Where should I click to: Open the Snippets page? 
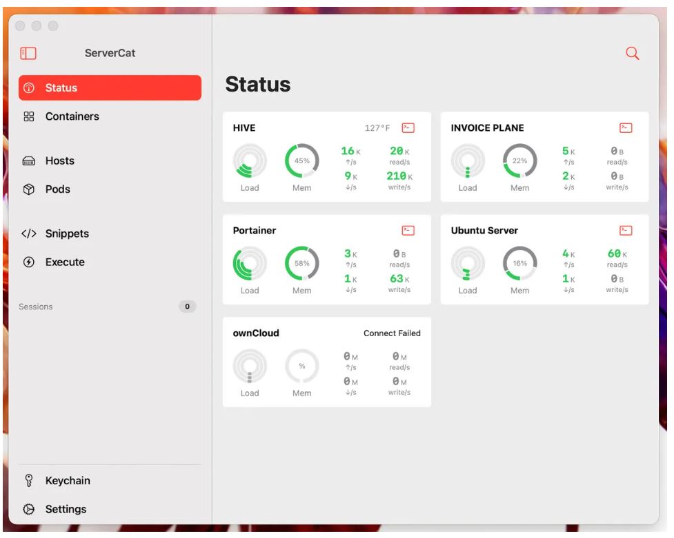coord(66,234)
